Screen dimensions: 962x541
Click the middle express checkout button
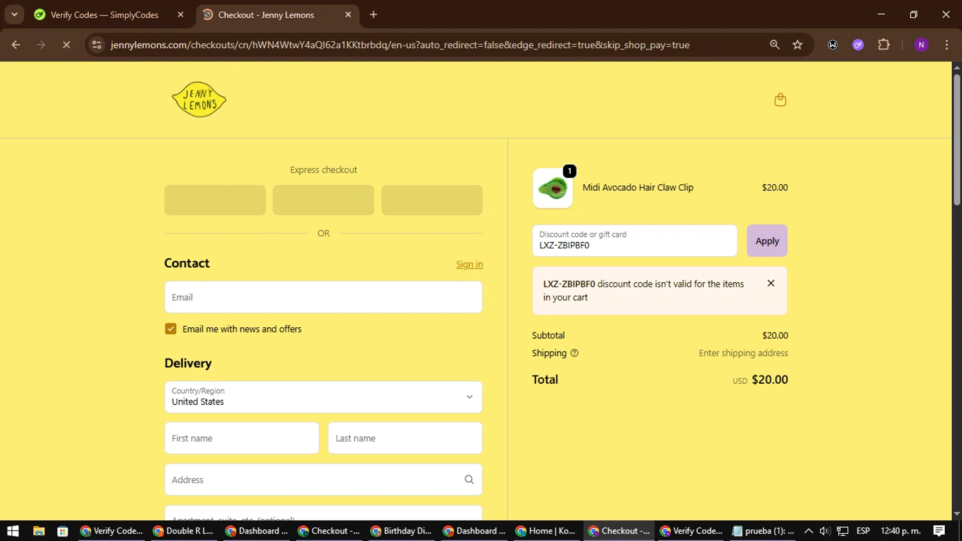coord(323,200)
